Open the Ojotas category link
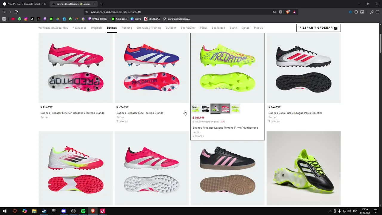The image size is (382, 215). (x=245, y=28)
